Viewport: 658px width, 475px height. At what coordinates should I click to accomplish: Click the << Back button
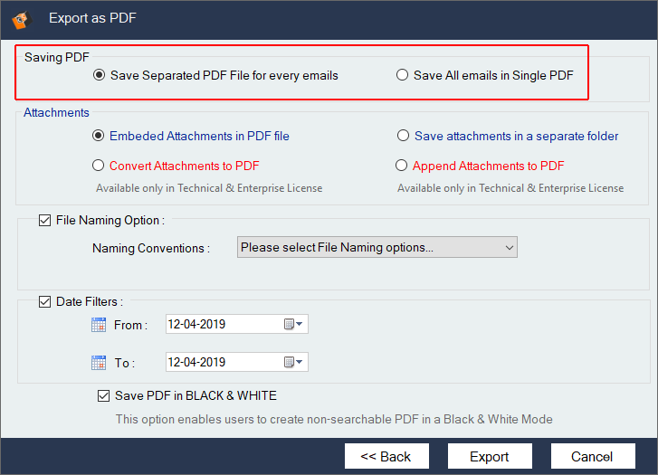tap(386, 456)
